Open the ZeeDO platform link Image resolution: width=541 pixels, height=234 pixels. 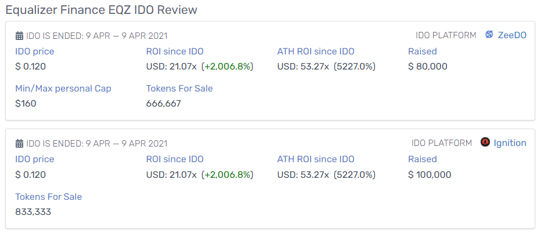pos(512,35)
